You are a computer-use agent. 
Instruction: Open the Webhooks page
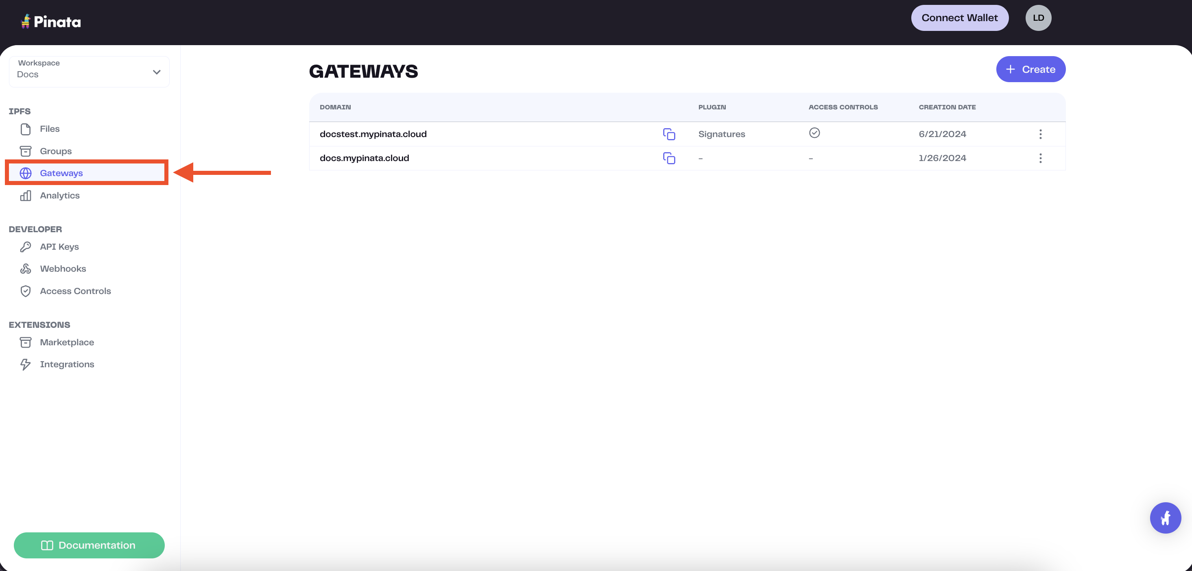click(x=63, y=269)
